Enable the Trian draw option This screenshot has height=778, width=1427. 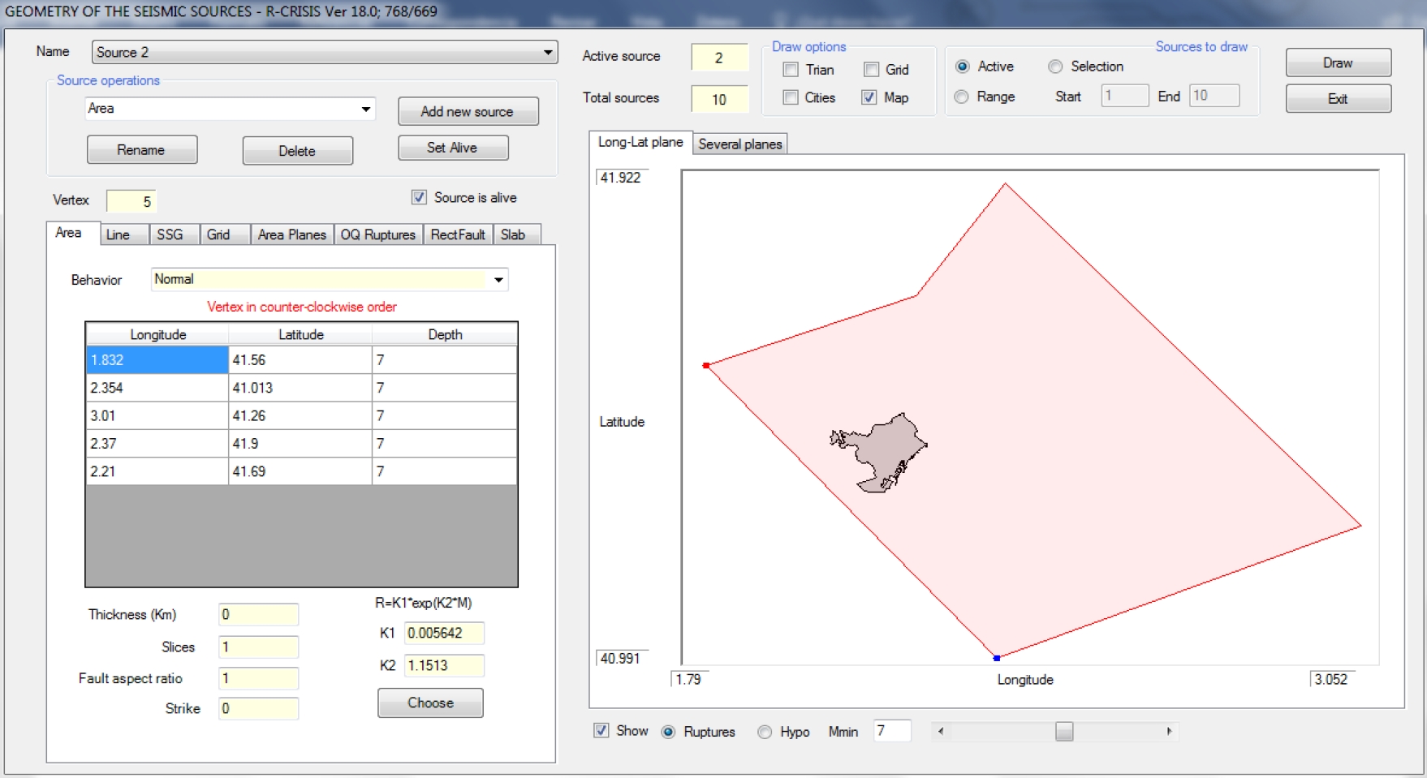point(791,70)
